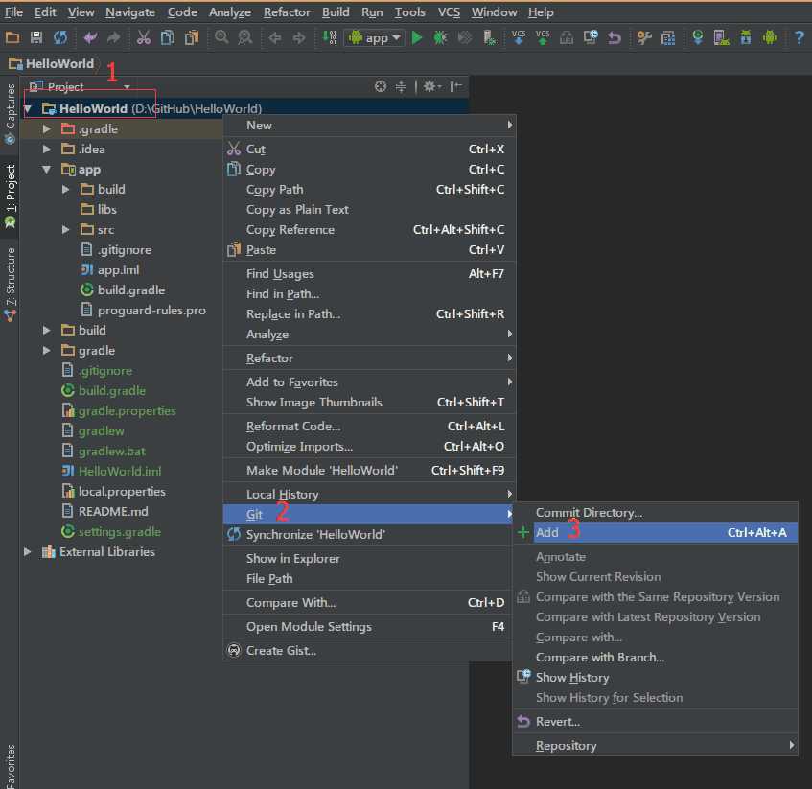812x789 pixels.
Task: Click the Replace magnifier toolbar icon
Action: pos(245,37)
